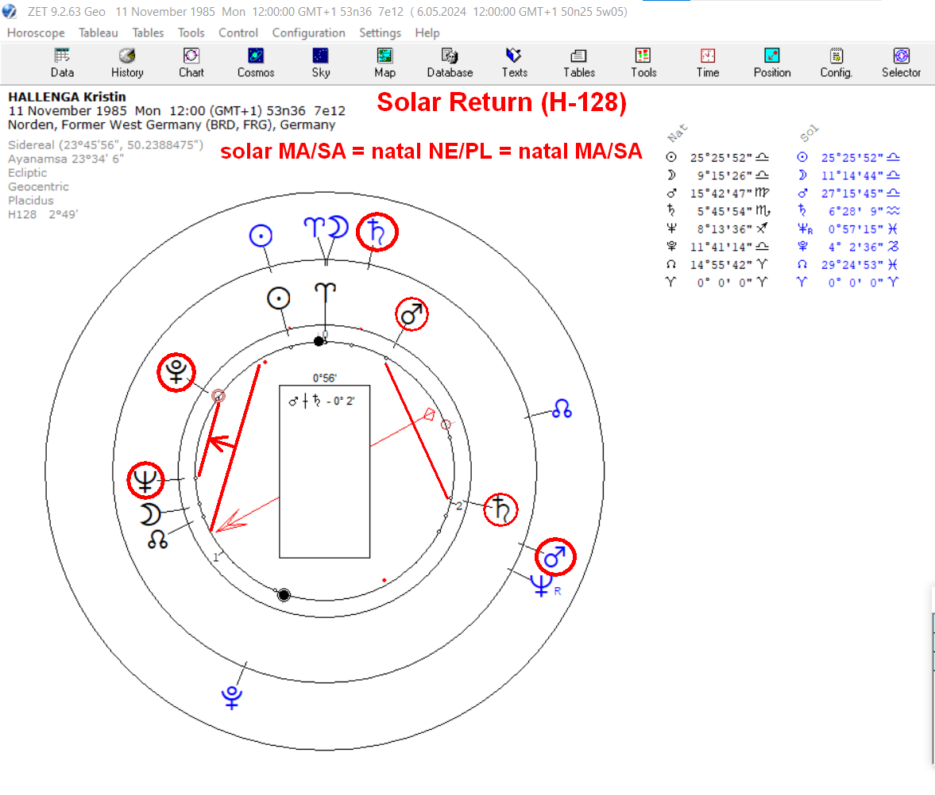
Task: Click the blue solar Saturn glyph at chart top
Action: click(377, 232)
